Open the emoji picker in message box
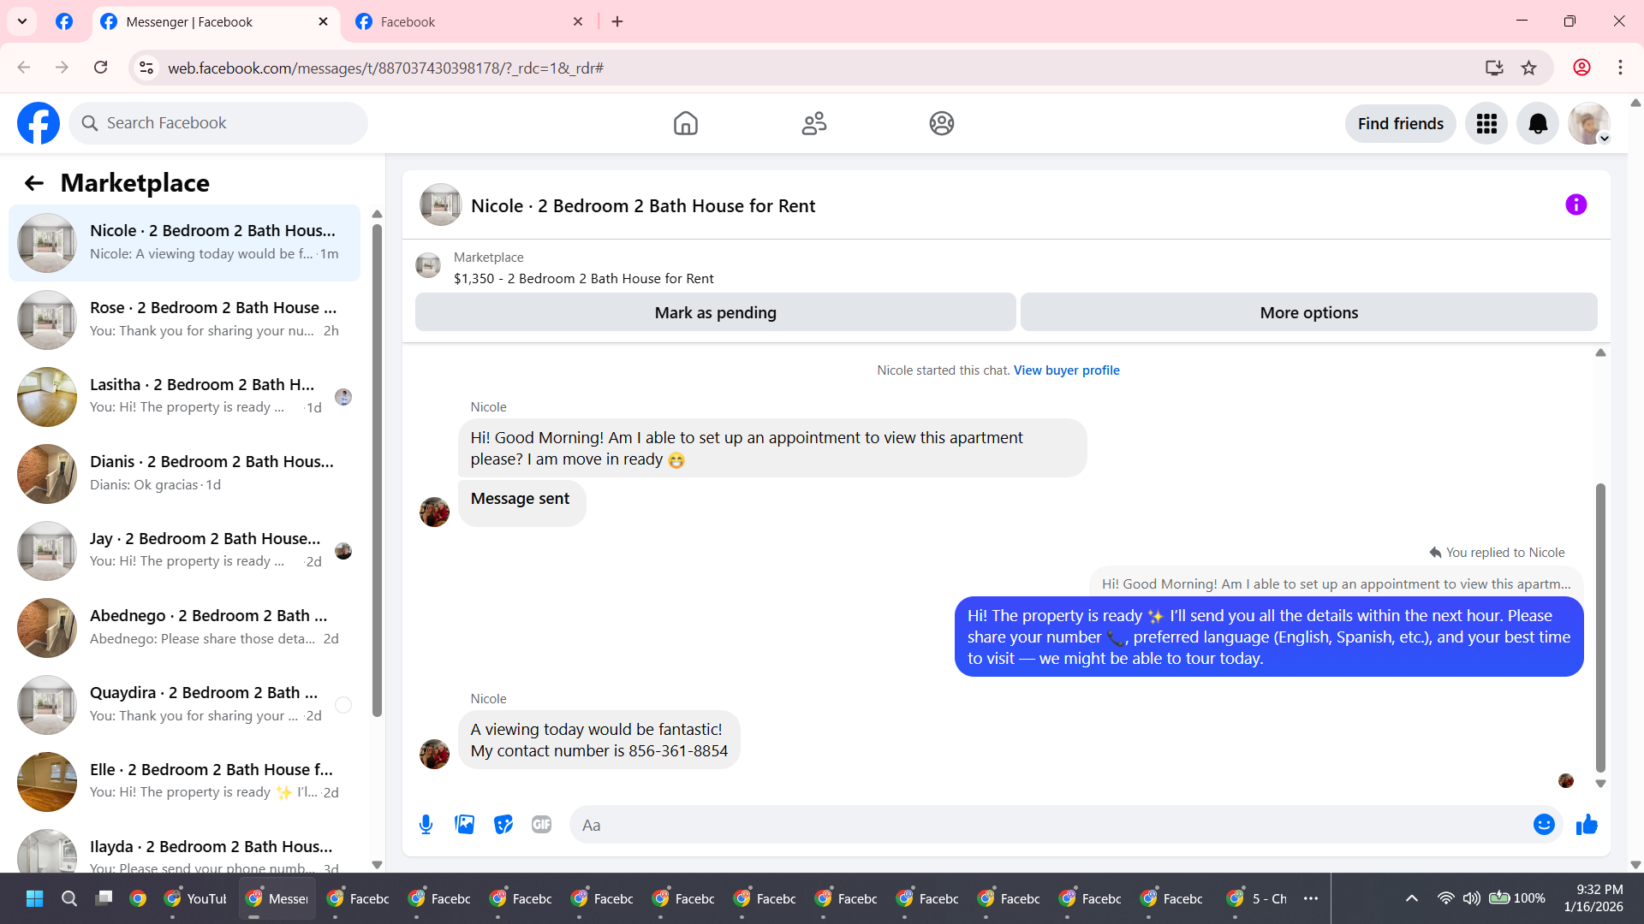The image size is (1644, 924). point(1544,825)
